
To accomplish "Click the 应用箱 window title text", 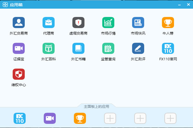I will pyautogui.click(x=16, y=5).
